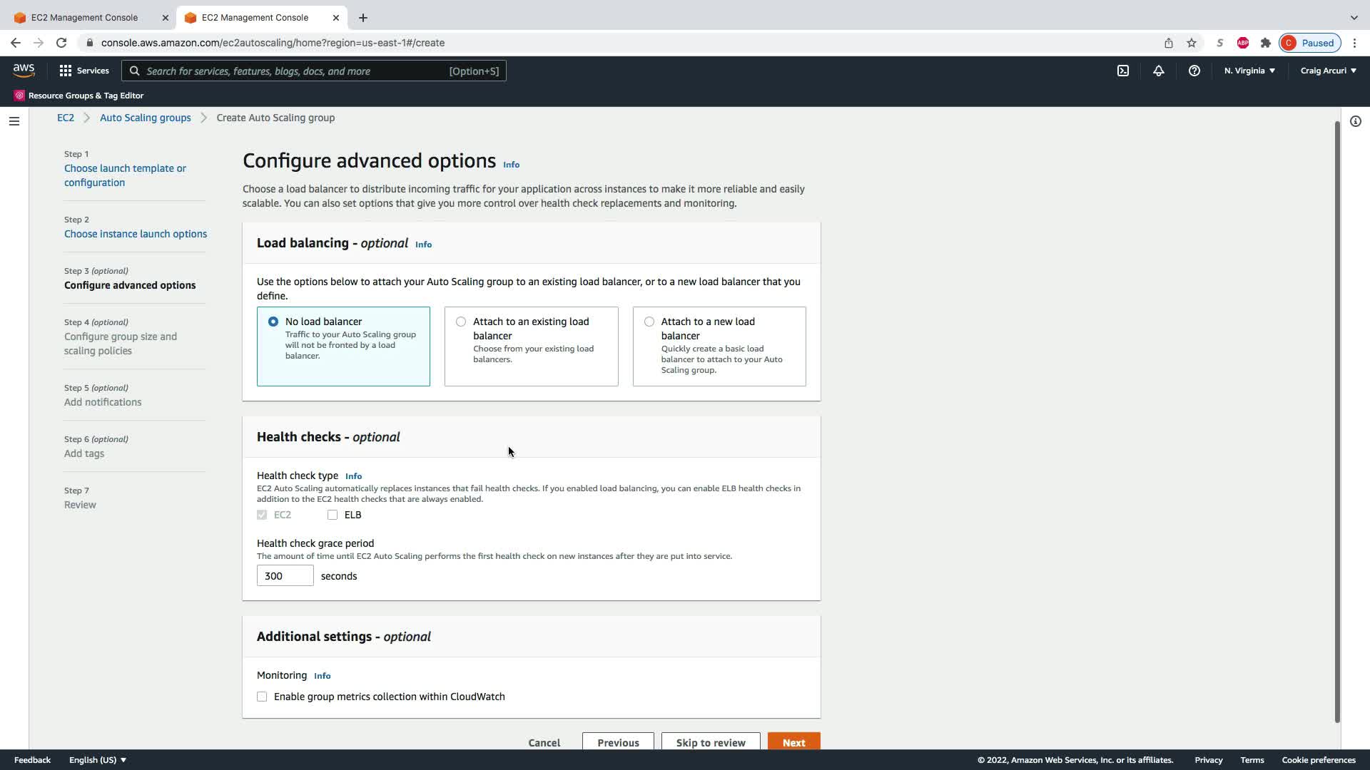Open the Craig Arcuri account dropdown
1370x770 pixels.
pyautogui.click(x=1328, y=71)
